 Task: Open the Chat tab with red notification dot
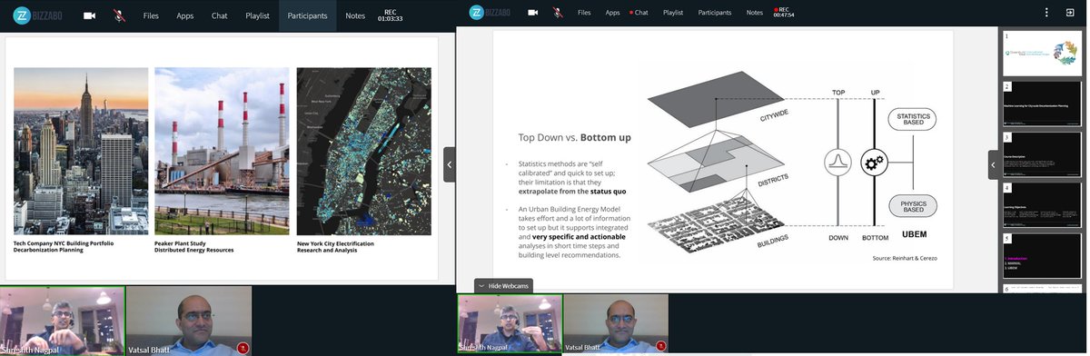pos(639,13)
